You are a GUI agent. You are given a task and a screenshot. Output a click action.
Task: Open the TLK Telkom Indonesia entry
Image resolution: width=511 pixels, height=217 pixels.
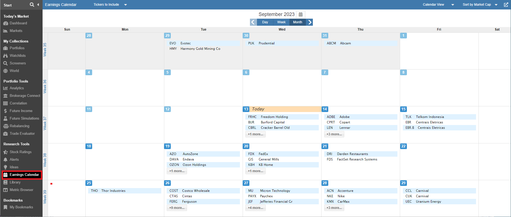point(439,117)
